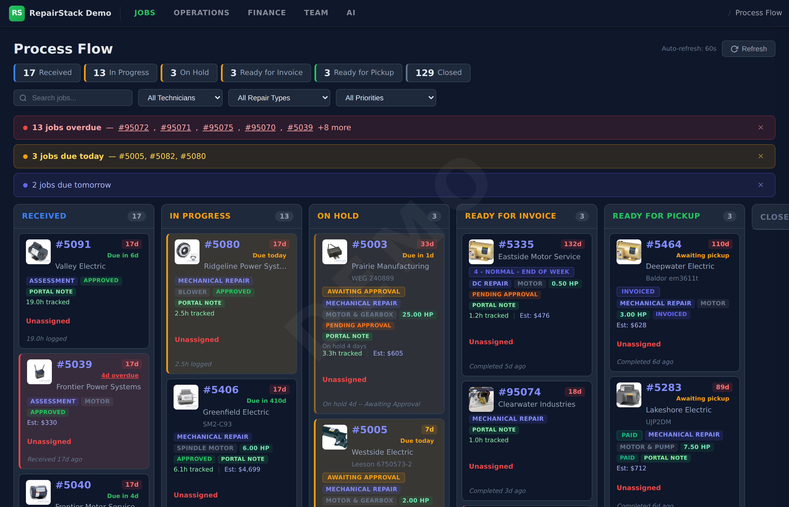Image resolution: width=789 pixels, height=507 pixels.
Task: Open job #5040 from its card title
Action: pos(73,485)
